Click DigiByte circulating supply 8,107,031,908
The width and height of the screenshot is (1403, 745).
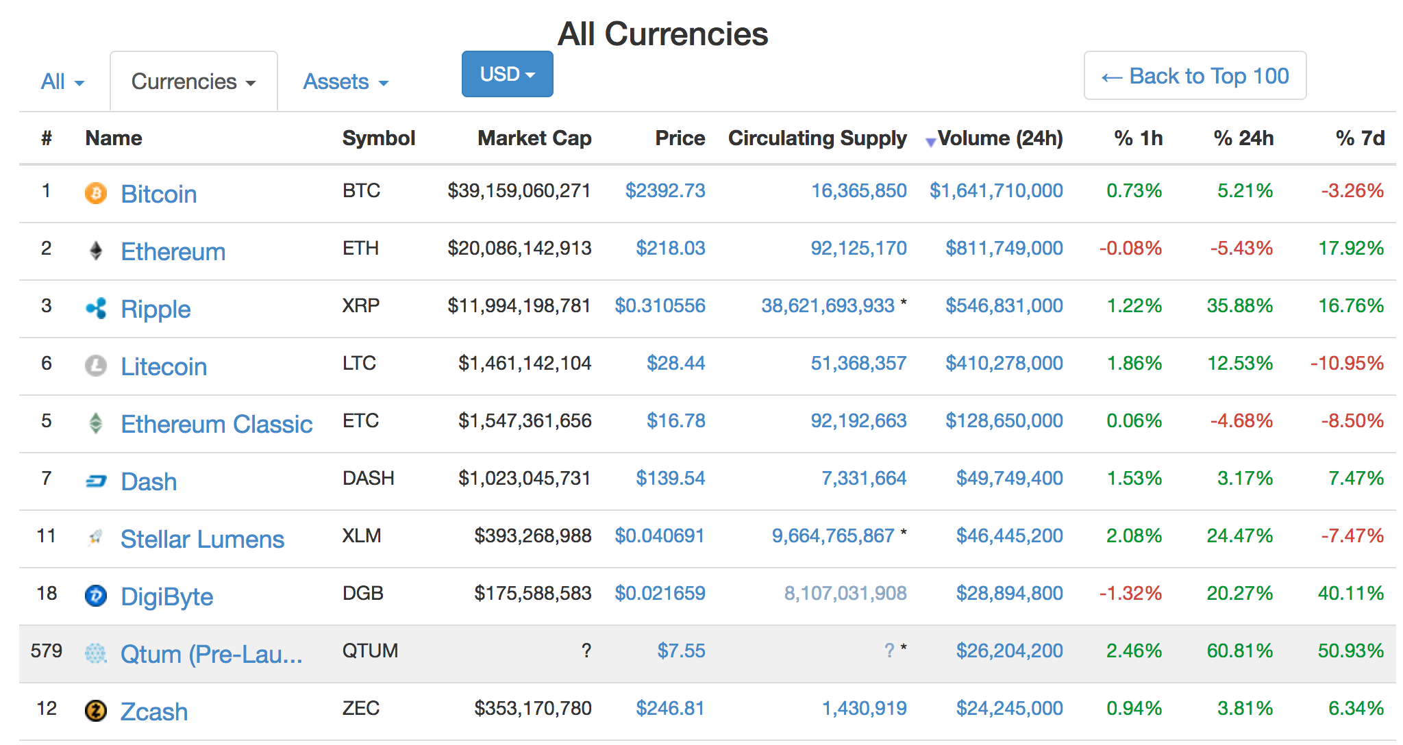845,593
